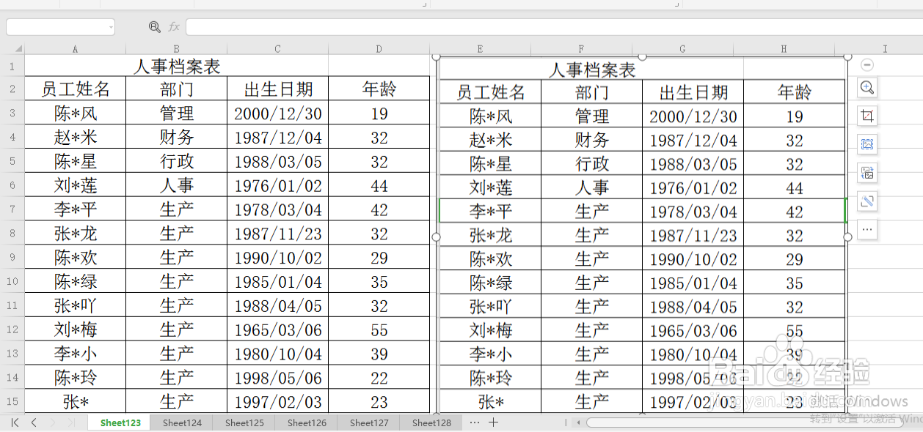Screen dimensions: 923x432
Task: Select row 7 header
Action: tap(12, 209)
